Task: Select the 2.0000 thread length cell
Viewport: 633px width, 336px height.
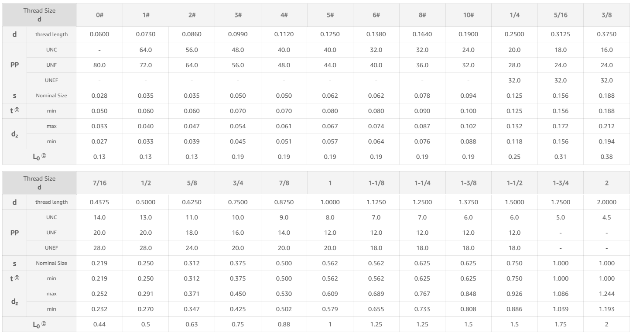Action: tap(606, 202)
